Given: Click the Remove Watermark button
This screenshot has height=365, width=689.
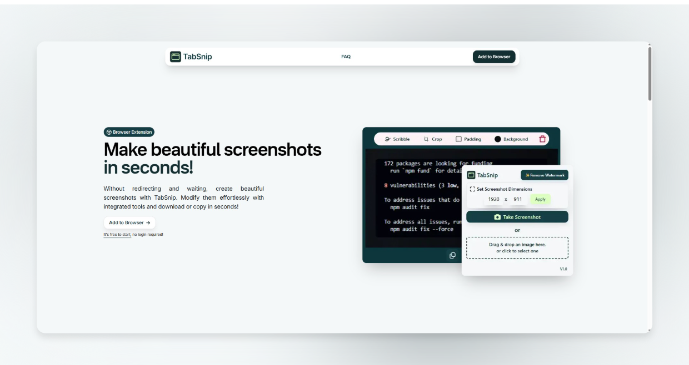Looking at the screenshot, I should pos(545,175).
